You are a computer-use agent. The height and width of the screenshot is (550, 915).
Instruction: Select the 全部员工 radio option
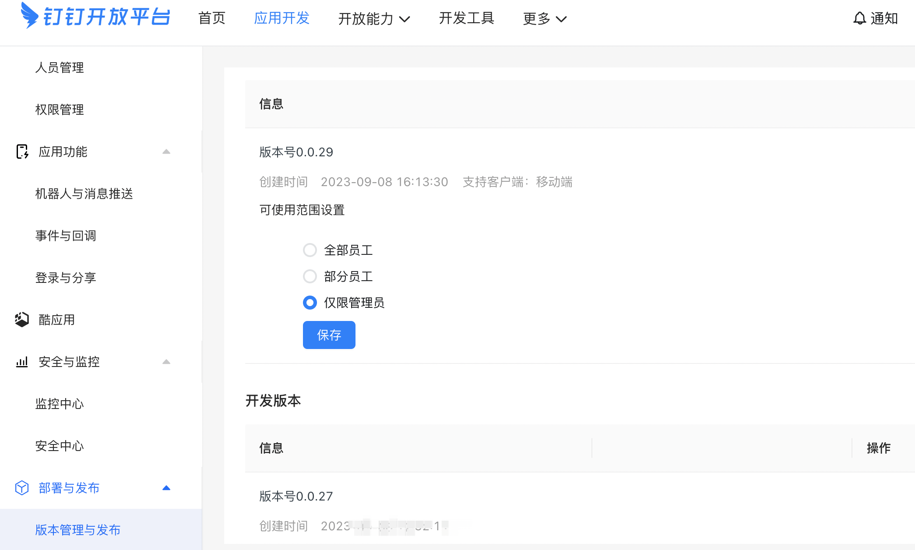tap(310, 250)
